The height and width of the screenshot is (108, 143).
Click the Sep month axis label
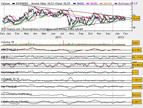[81, 34]
